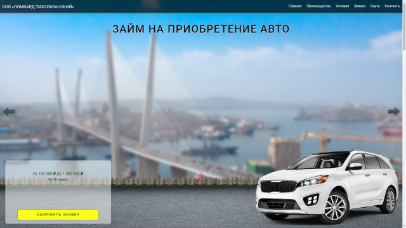Click the white SUV car image

(327, 187)
